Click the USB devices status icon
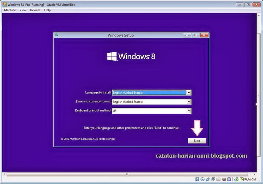 [208, 179]
